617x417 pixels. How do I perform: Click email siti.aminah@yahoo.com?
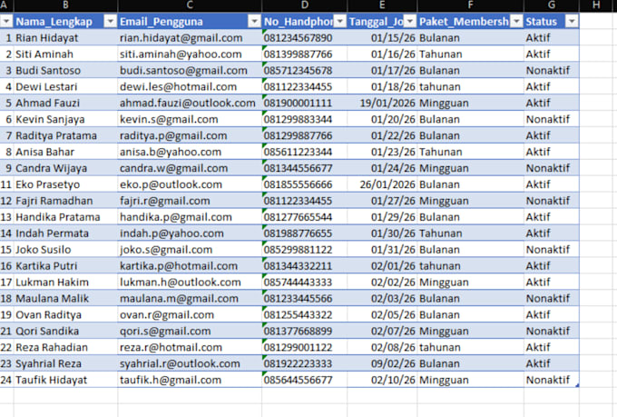(x=190, y=54)
